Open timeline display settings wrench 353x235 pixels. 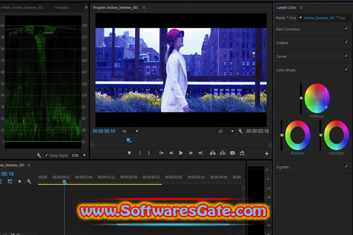pos(29,181)
